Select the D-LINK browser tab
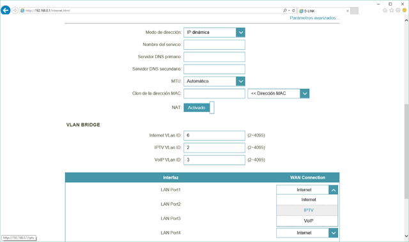 (323, 11)
